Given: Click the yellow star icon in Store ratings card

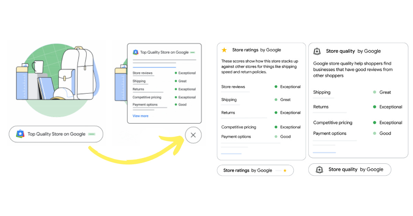Looking at the screenshot, I should (x=224, y=50).
